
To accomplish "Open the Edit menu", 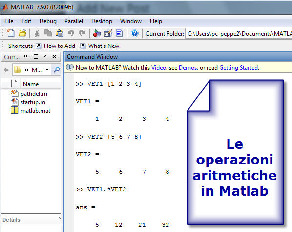I will 26,21.
